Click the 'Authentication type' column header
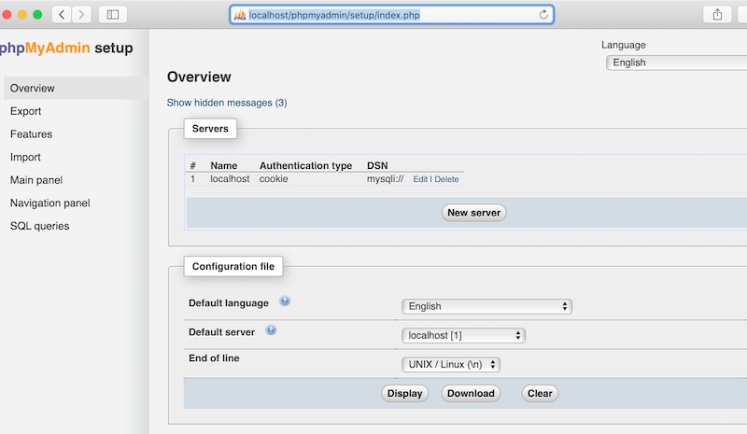This screenshot has width=747, height=434. (306, 165)
